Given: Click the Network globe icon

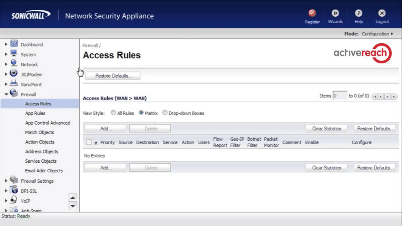Looking at the screenshot, I should 14,63.
